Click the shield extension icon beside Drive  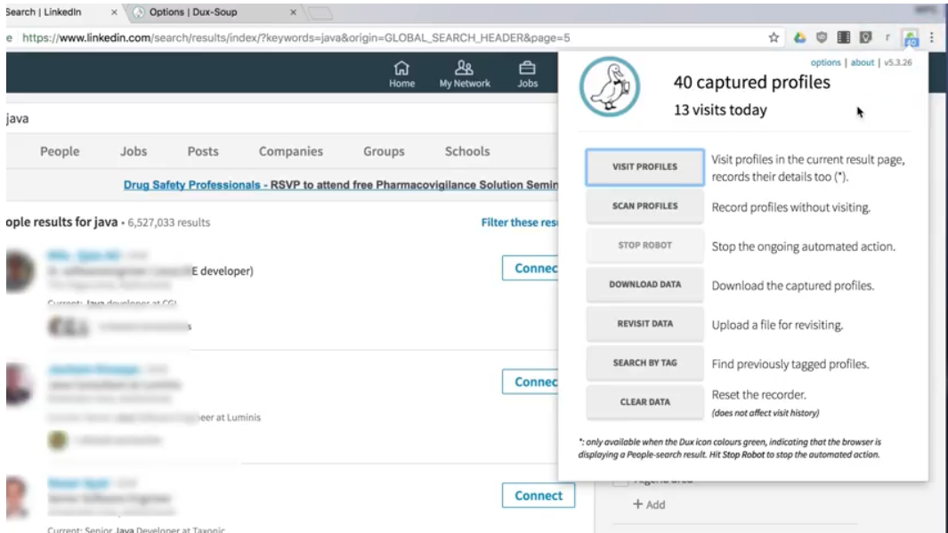821,37
